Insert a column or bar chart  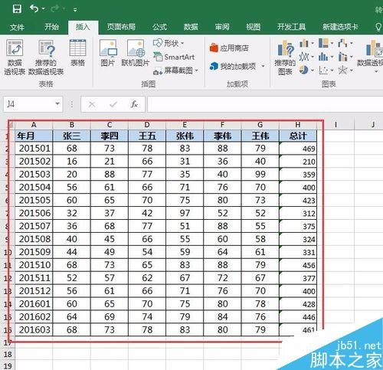tap(306, 43)
